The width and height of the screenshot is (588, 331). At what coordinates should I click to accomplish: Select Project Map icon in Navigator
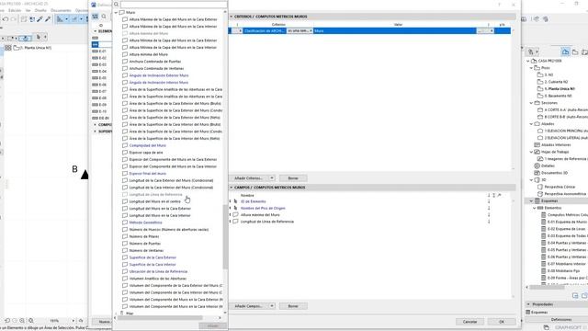coord(565,51)
